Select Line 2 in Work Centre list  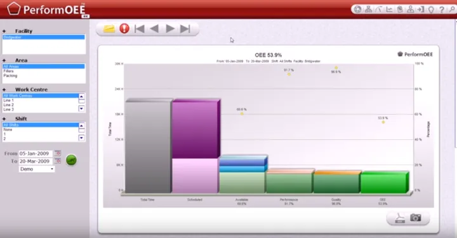(x=9, y=105)
